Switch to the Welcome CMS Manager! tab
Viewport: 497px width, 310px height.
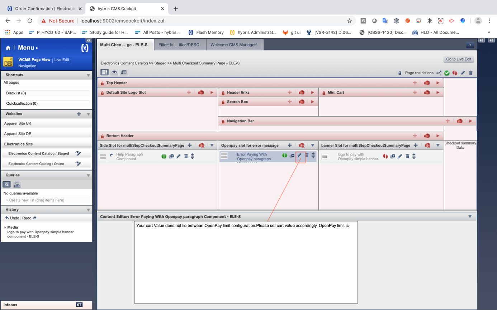click(x=233, y=45)
